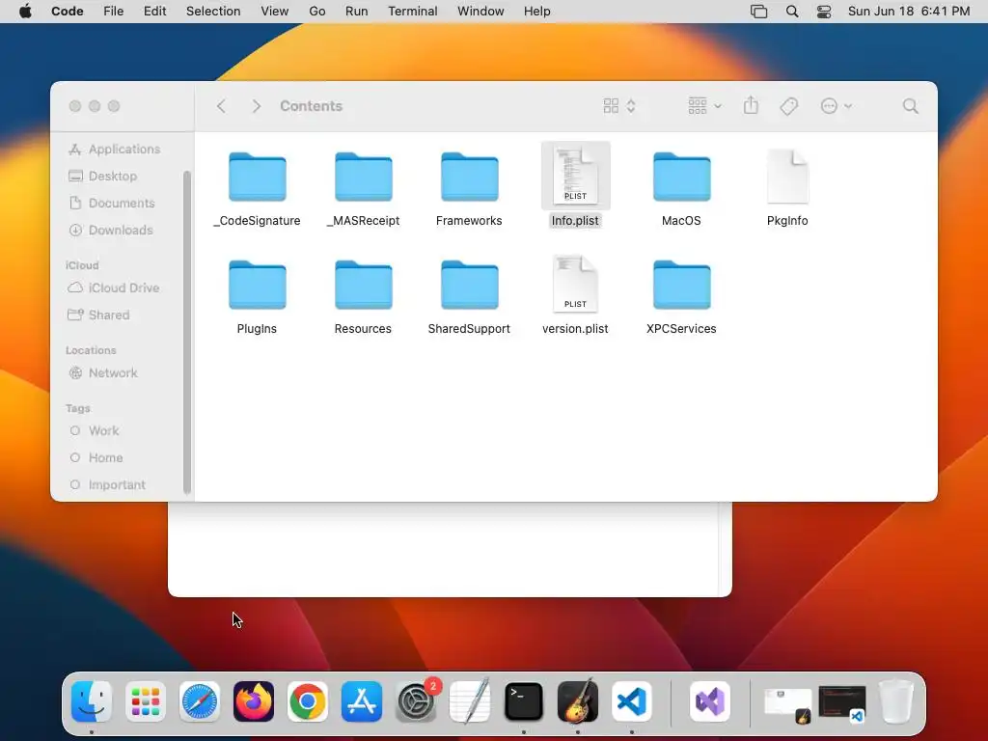988x741 pixels.
Task: Click the date and time clock
Action: tap(909, 12)
